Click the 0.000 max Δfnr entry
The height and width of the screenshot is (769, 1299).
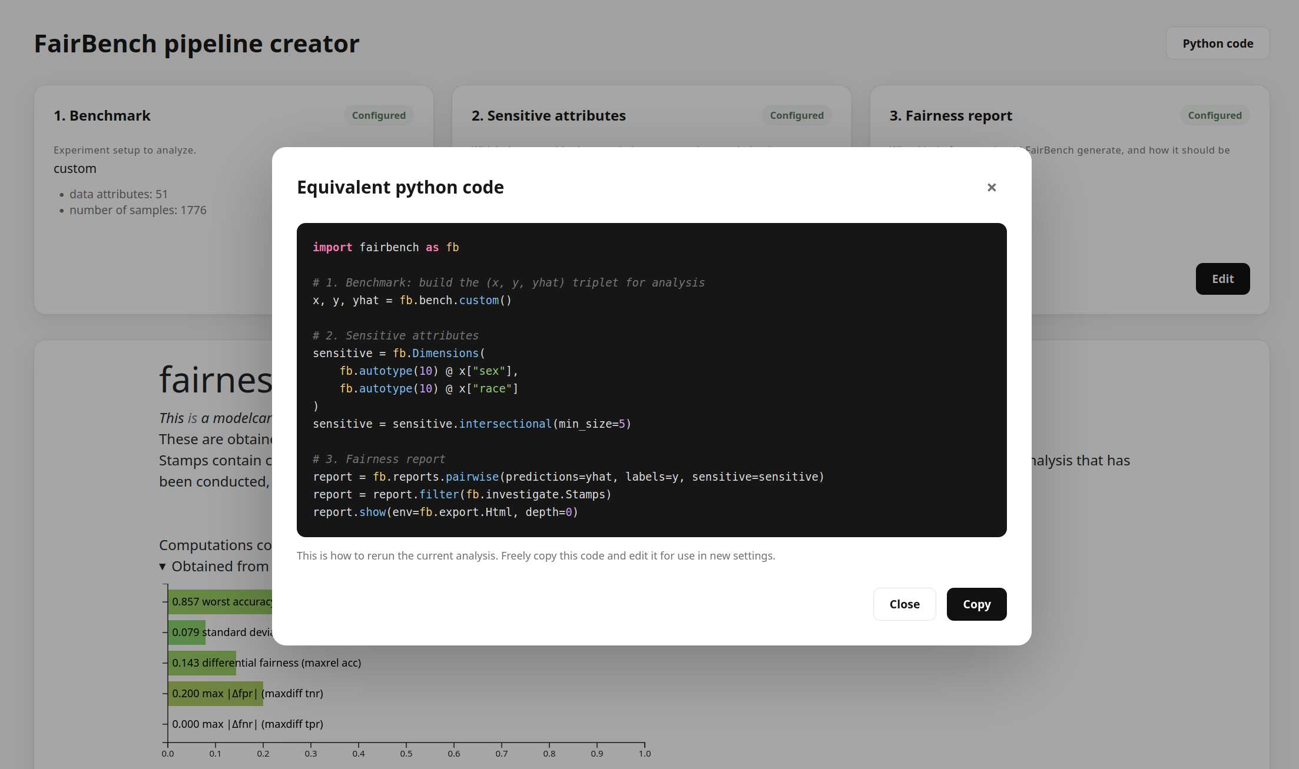247,724
